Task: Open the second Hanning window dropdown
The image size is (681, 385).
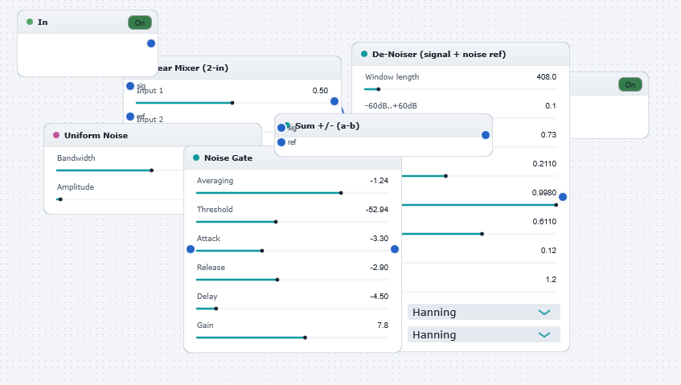Action: pyautogui.click(x=484, y=334)
